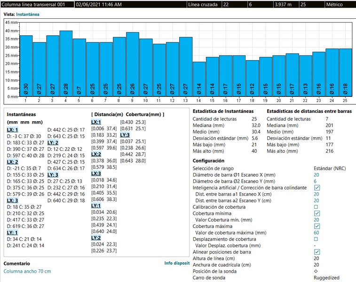Click the Info disposit link
Image resolution: width=356 pixels, height=282 pixels.
(x=177, y=263)
